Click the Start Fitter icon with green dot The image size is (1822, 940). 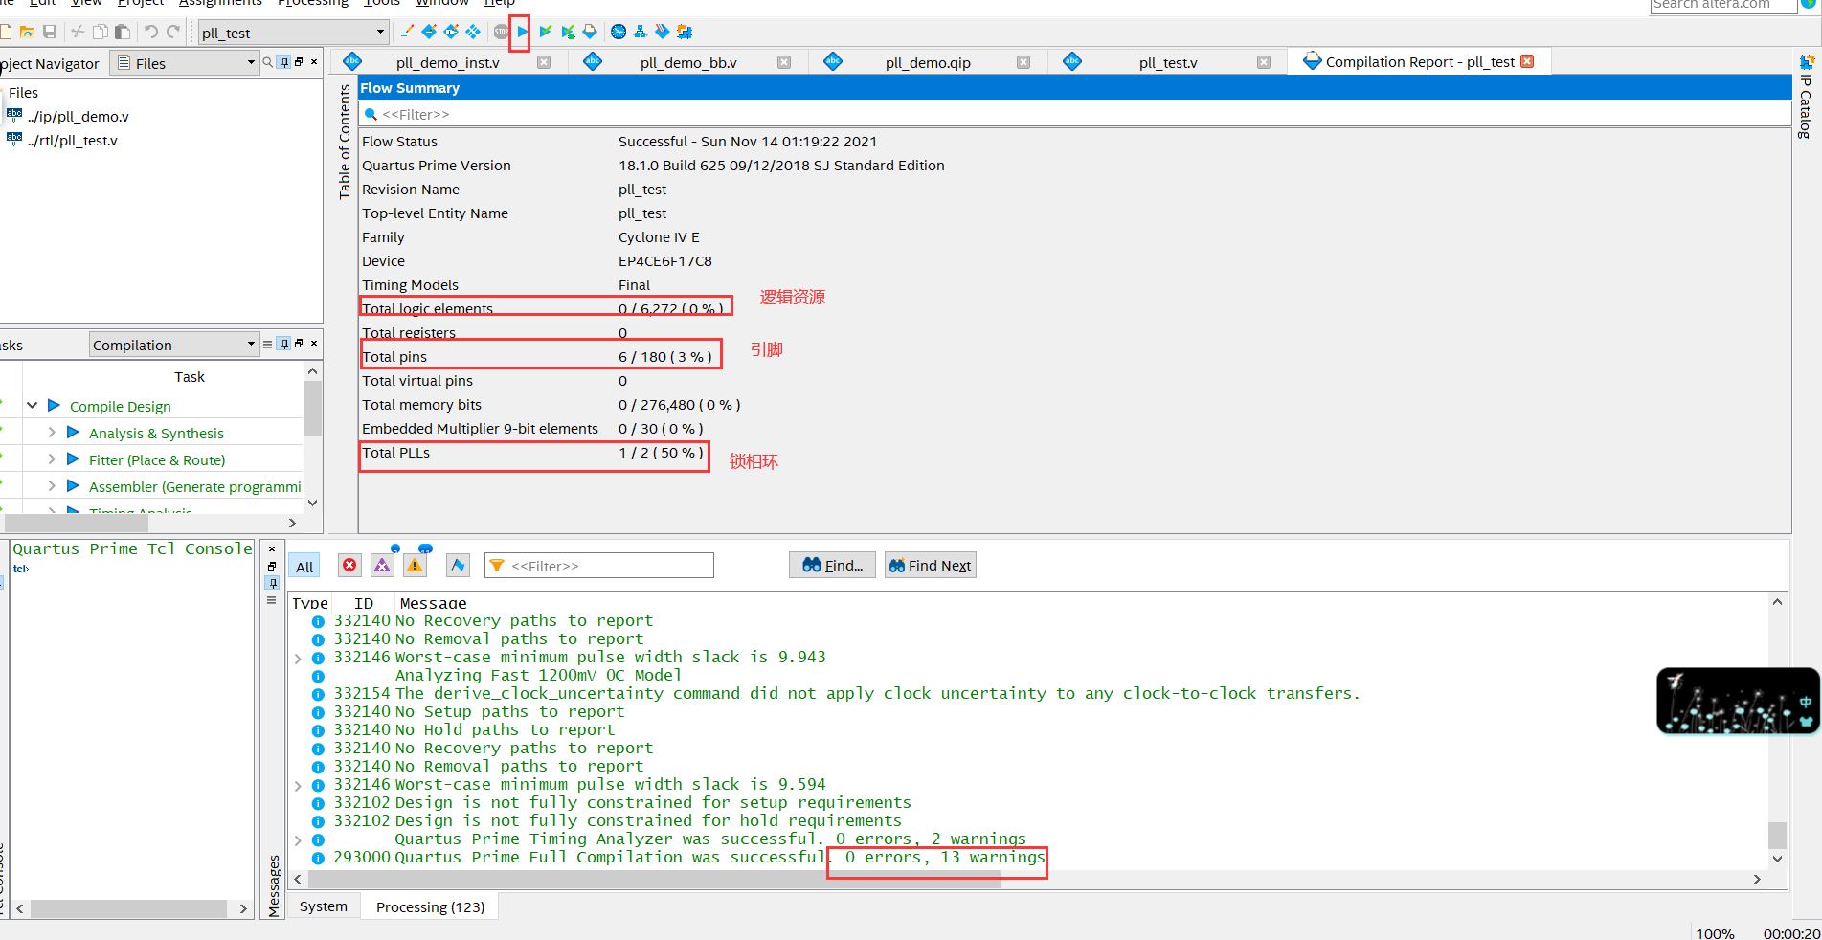click(568, 32)
